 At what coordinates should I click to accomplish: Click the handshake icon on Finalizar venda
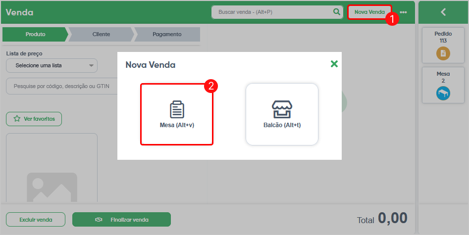pos(99,220)
